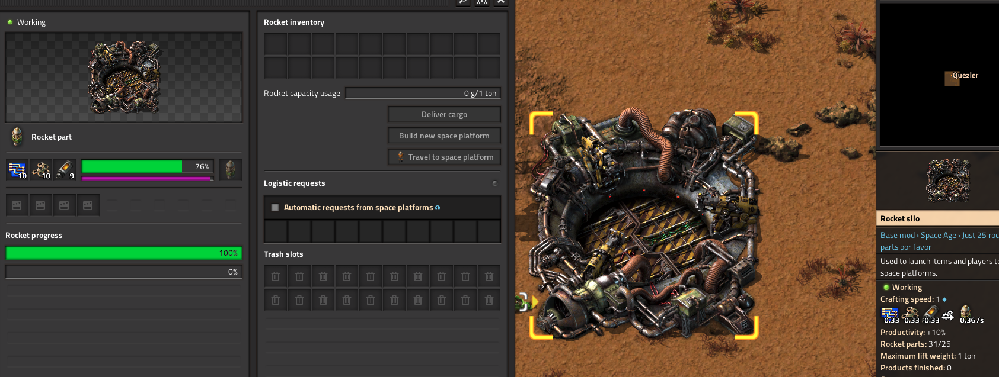This screenshot has width=999, height=377.
Task: Click the search magnifier icon in title bar
Action: click(x=463, y=2)
